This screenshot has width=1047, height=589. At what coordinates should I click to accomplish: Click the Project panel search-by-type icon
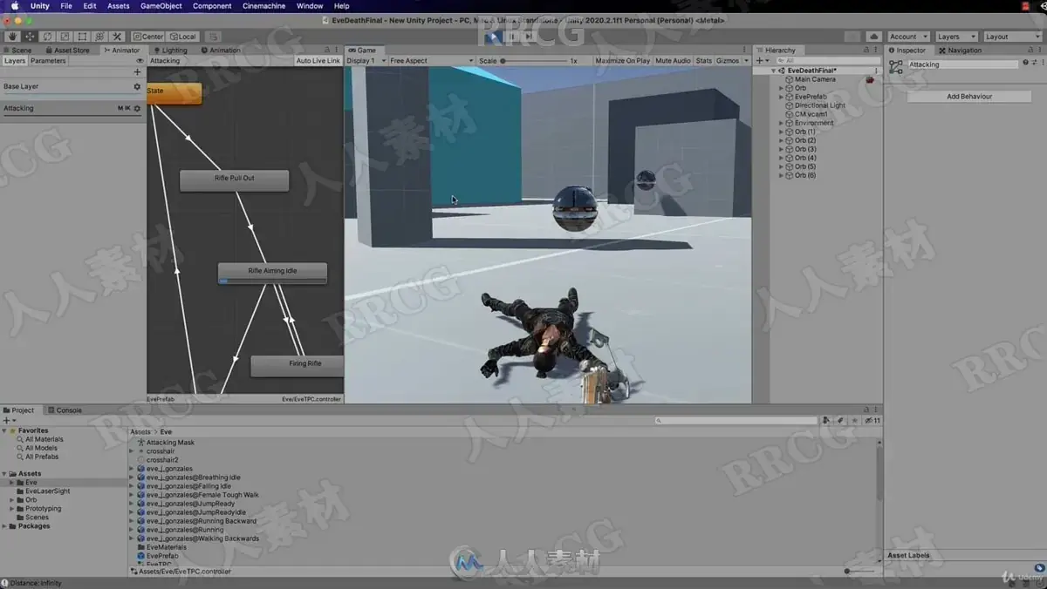(x=826, y=421)
